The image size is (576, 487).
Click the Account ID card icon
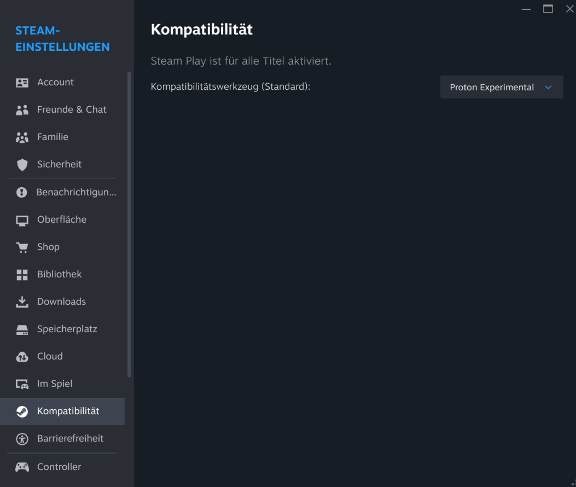tap(22, 82)
